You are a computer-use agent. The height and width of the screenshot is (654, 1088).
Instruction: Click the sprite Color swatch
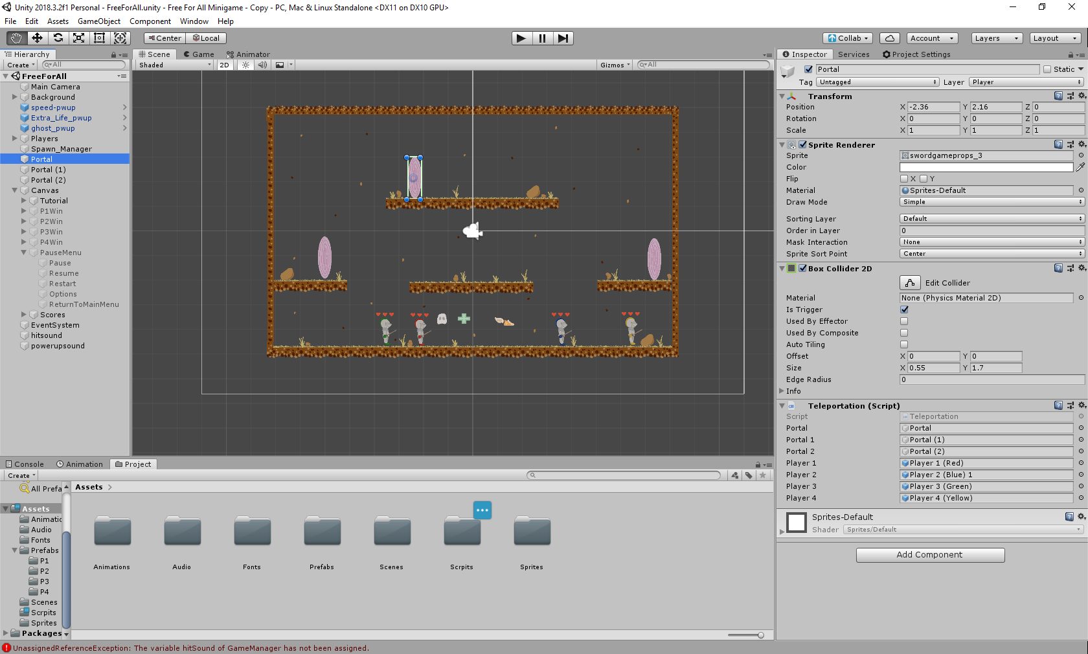(x=986, y=167)
